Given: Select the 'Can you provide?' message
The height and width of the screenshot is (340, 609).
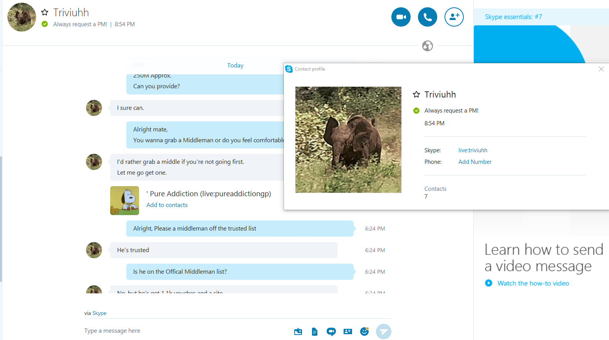Looking at the screenshot, I should click(156, 86).
